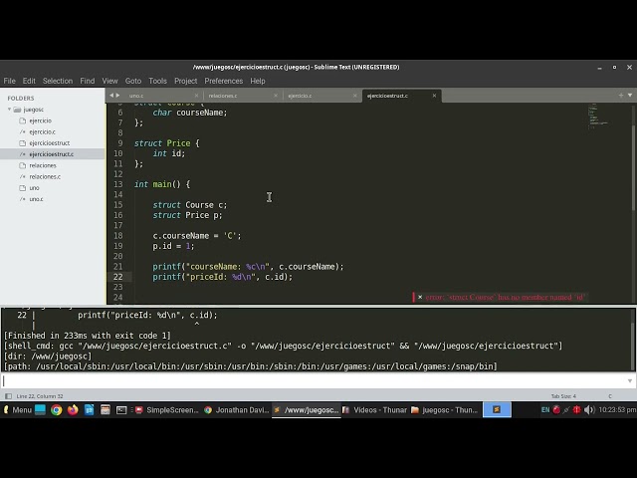Launch Chrome from the taskbar

(x=57, y=410)
